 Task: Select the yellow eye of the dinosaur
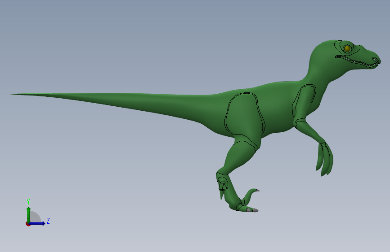[x=347, y=48]
